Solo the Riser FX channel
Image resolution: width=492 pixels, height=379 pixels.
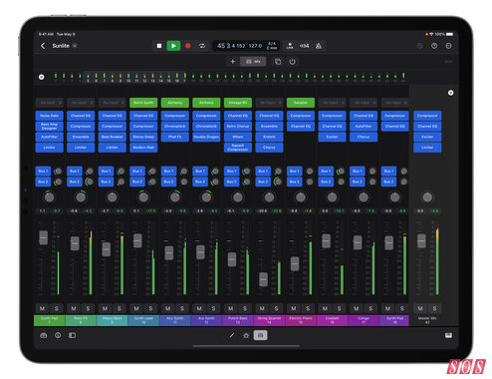pos(88,308)
